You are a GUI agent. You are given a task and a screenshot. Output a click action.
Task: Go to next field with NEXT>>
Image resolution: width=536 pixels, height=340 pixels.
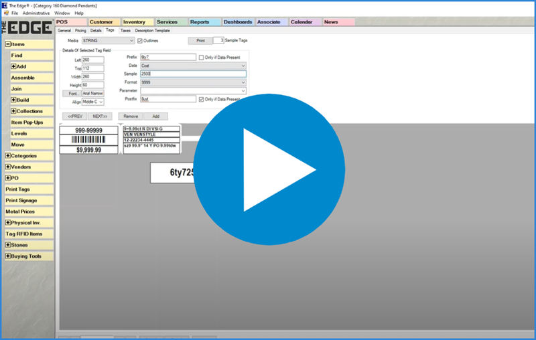coord(100,116)
